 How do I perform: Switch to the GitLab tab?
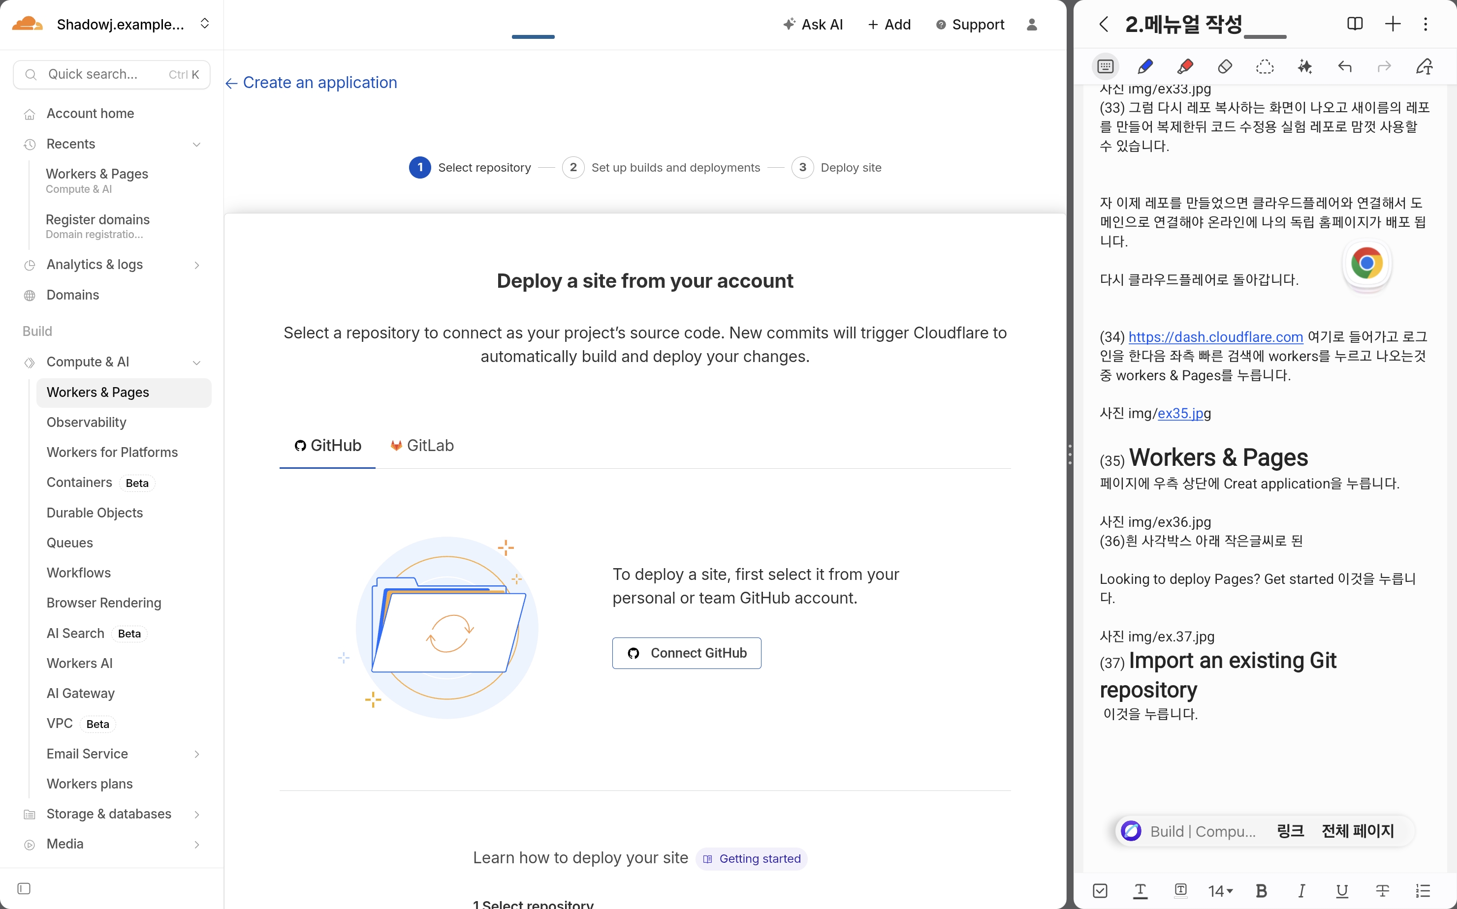[x=422, y=446]
